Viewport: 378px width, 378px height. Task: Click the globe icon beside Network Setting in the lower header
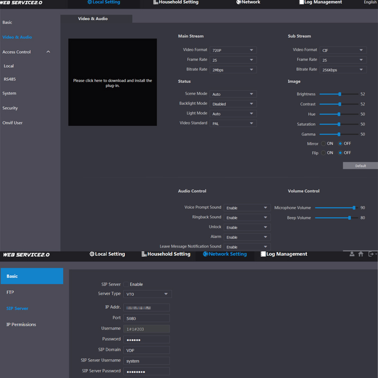(206, 254)
